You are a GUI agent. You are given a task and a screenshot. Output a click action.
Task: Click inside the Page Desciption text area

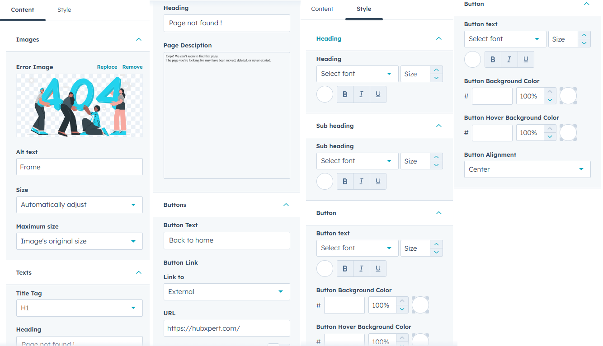(227, 115)
